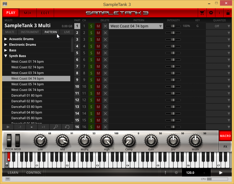234x184 pixels.
Task: Mute part 16
Action: pos(98,127)
